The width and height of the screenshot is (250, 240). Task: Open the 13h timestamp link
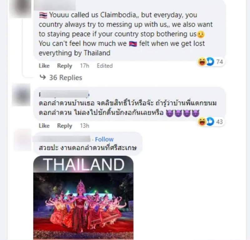tap(84, 126)
